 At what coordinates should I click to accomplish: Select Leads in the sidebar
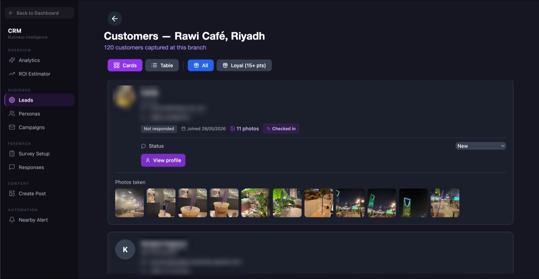pyautogui.click(x=39, y=100)
